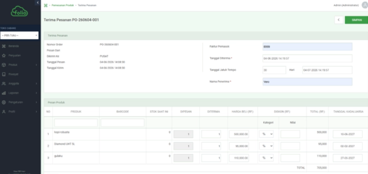Open discount category dropdown for Diamond UHT 5L
368x174 pixels.
(266, 146)
